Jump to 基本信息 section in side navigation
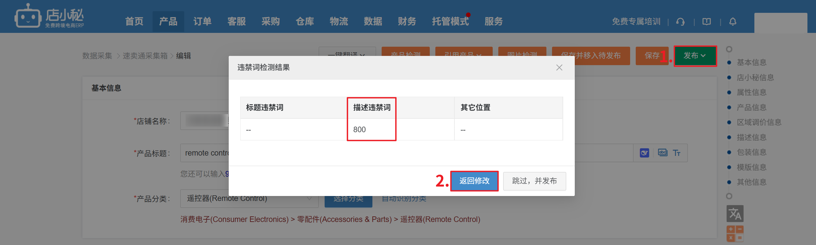 (x=752, y=62)
